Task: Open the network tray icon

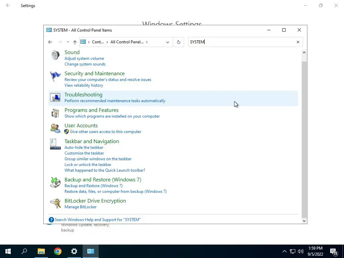Action: pyautogui.click(x=293, y=251)
